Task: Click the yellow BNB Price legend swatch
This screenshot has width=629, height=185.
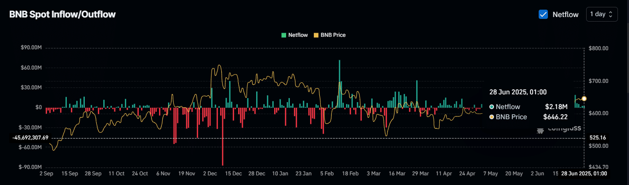Action: (x=316, y=35)
